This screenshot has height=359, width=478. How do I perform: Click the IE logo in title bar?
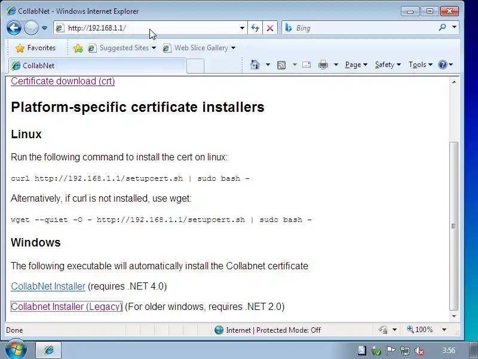click(x=11, y=11)
